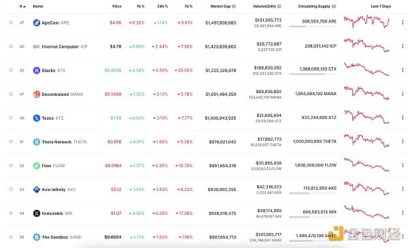Click the Axie Infinity diamond logo
This screenshot has width=408, height=248.
37,190
